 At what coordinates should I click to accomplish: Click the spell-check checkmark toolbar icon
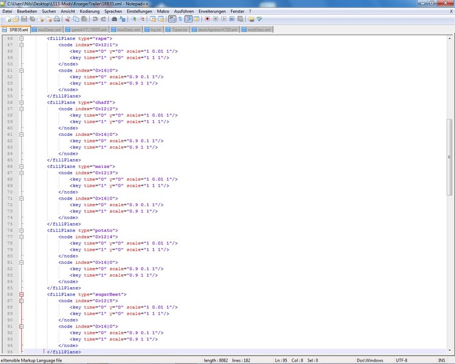(260, 19)
